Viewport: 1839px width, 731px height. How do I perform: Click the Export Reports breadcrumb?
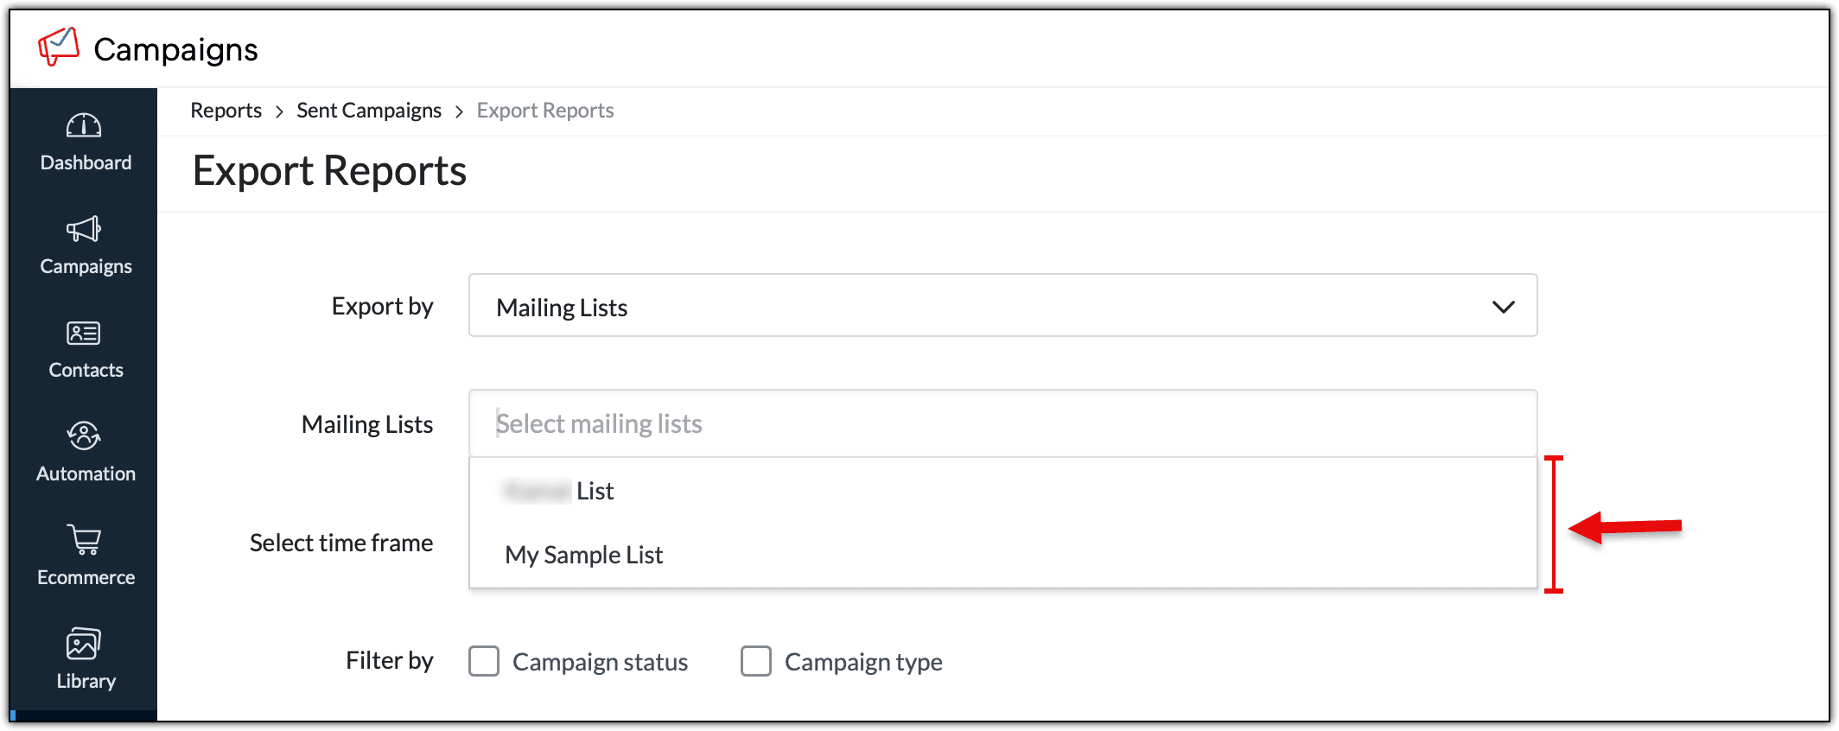pos(545,111)
